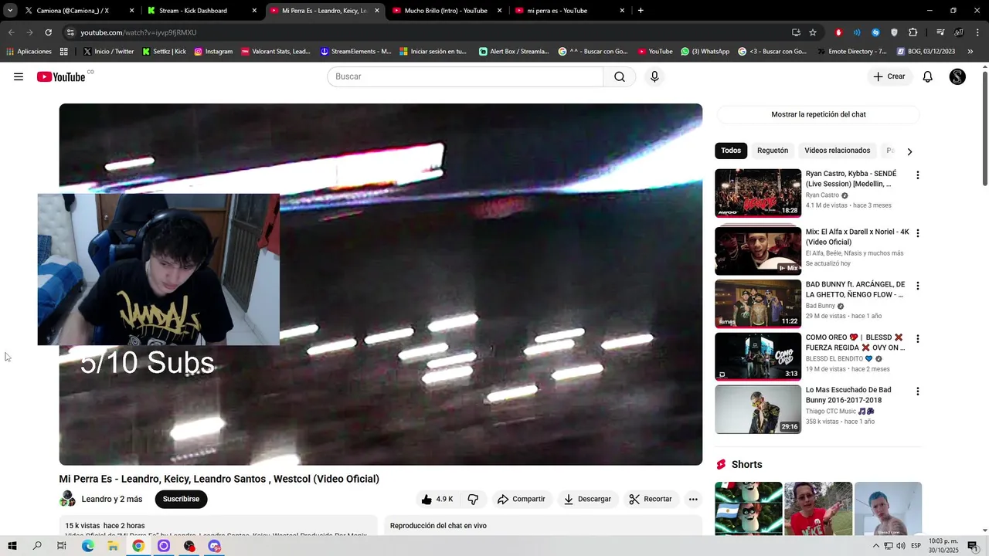Expand the Chrome tab search dropdown
The image size is (989, 556).
pyautogui.click(x=10, y=11)
